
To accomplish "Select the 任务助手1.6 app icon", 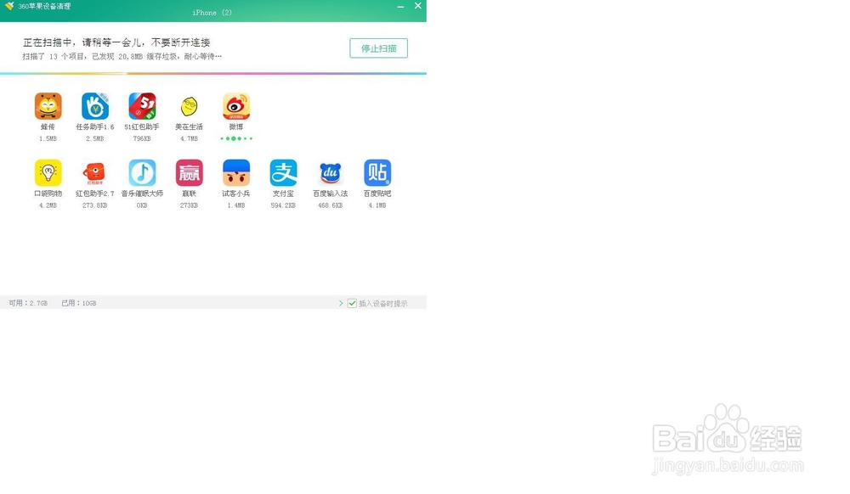I will coord(95,106).
